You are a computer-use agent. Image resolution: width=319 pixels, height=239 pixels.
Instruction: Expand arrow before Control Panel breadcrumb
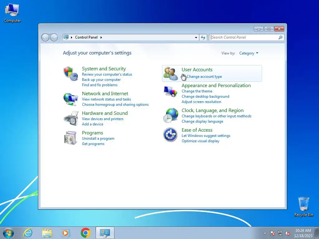[x=71, y=37]
